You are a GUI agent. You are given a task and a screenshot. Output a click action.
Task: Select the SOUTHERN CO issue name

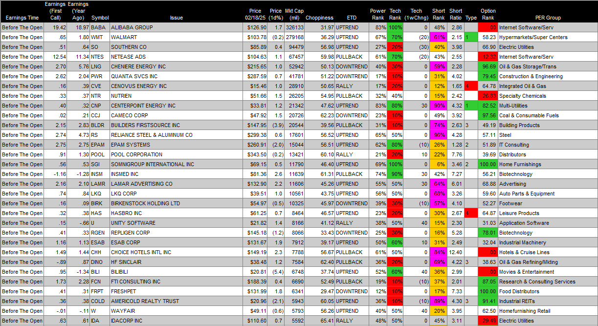129,47
